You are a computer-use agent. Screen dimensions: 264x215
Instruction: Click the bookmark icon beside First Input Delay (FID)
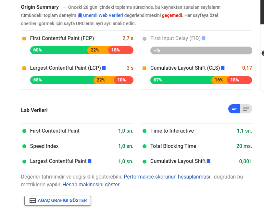pos(204,38)
